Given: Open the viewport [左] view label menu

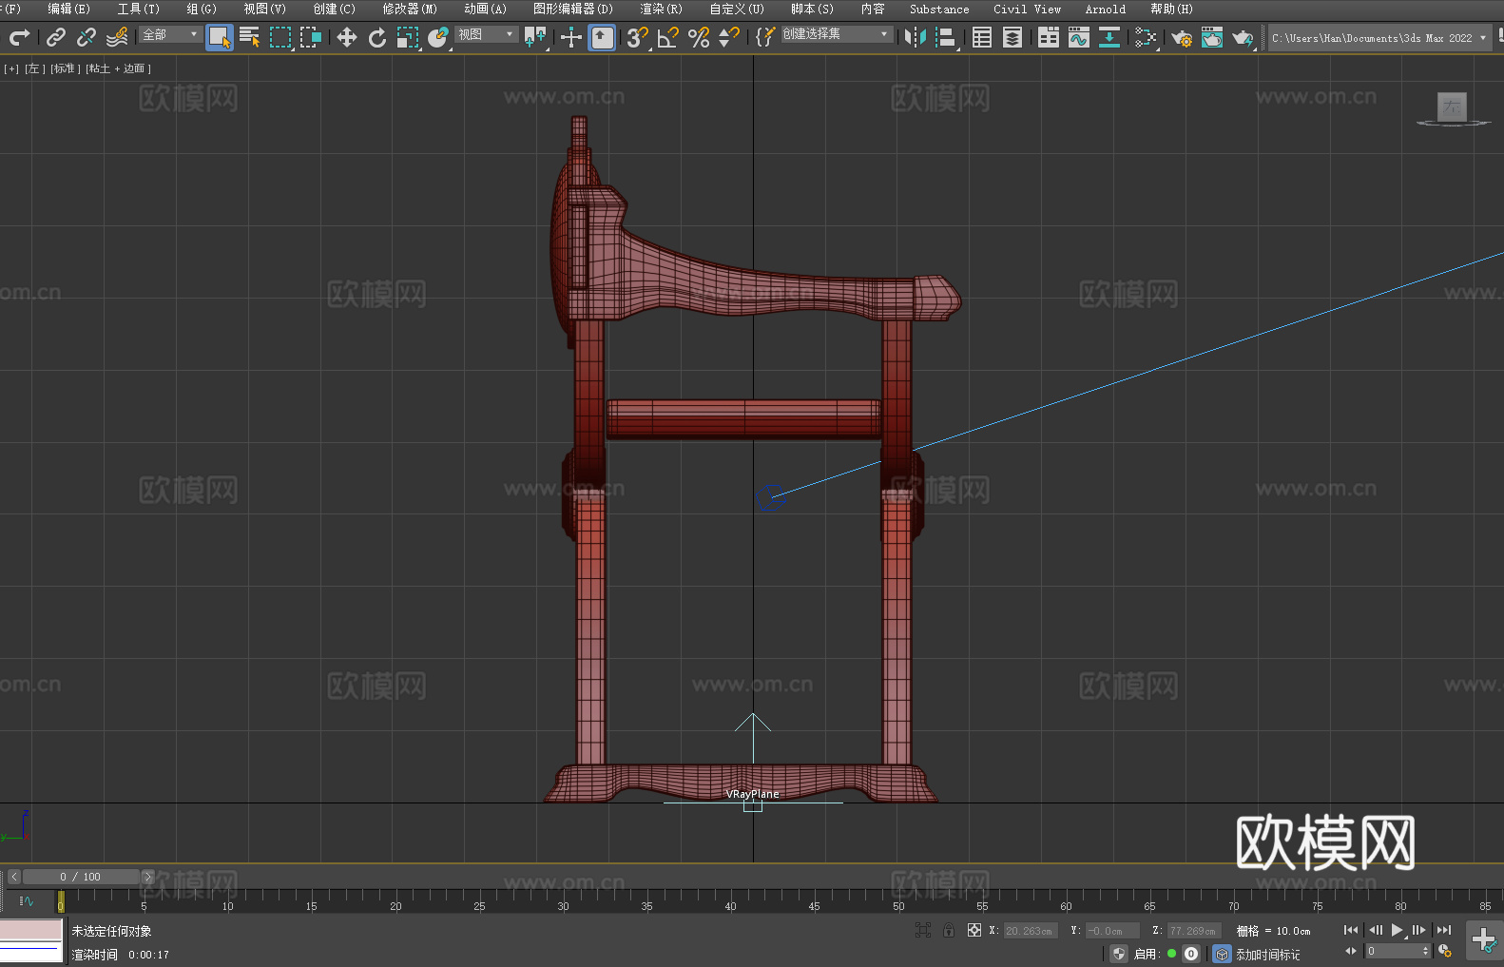Looking at the screenshot, I should (35, 68).
